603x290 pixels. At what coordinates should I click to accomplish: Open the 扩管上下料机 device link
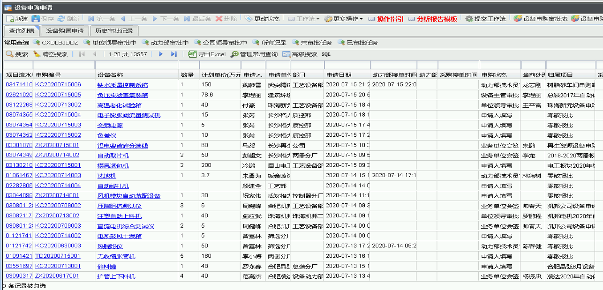point(116,276)
